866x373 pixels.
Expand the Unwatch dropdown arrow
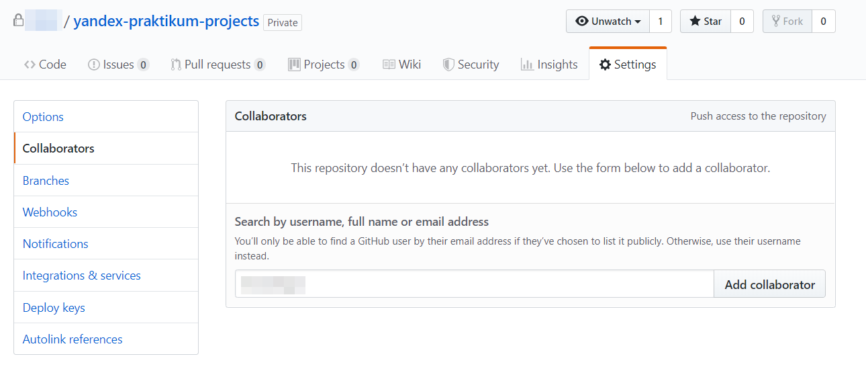coord(638,22)
